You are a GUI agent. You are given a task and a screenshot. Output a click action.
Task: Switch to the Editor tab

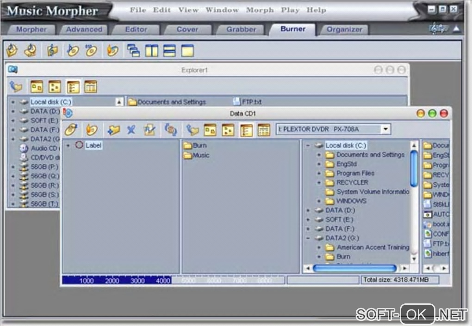(x=136, y=30)
